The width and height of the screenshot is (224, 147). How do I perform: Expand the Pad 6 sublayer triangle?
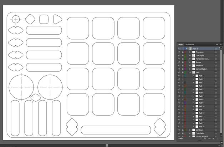(193, 93)
